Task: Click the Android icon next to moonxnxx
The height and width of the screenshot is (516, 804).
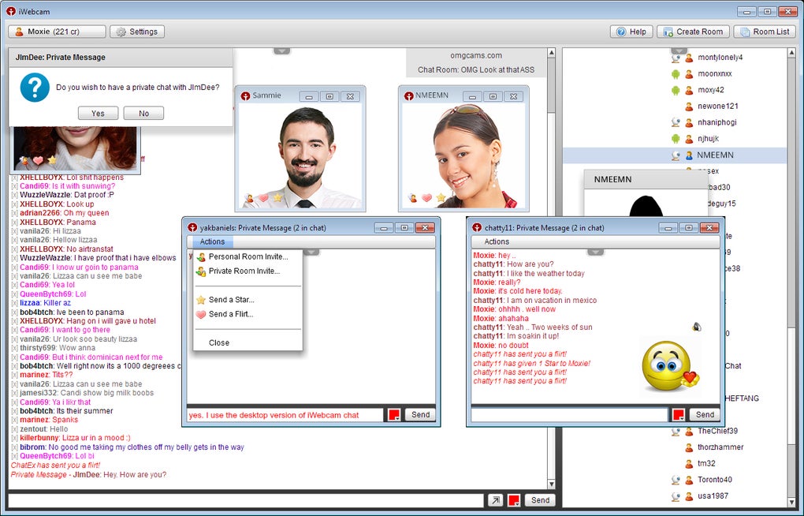Action: (676, 73)
